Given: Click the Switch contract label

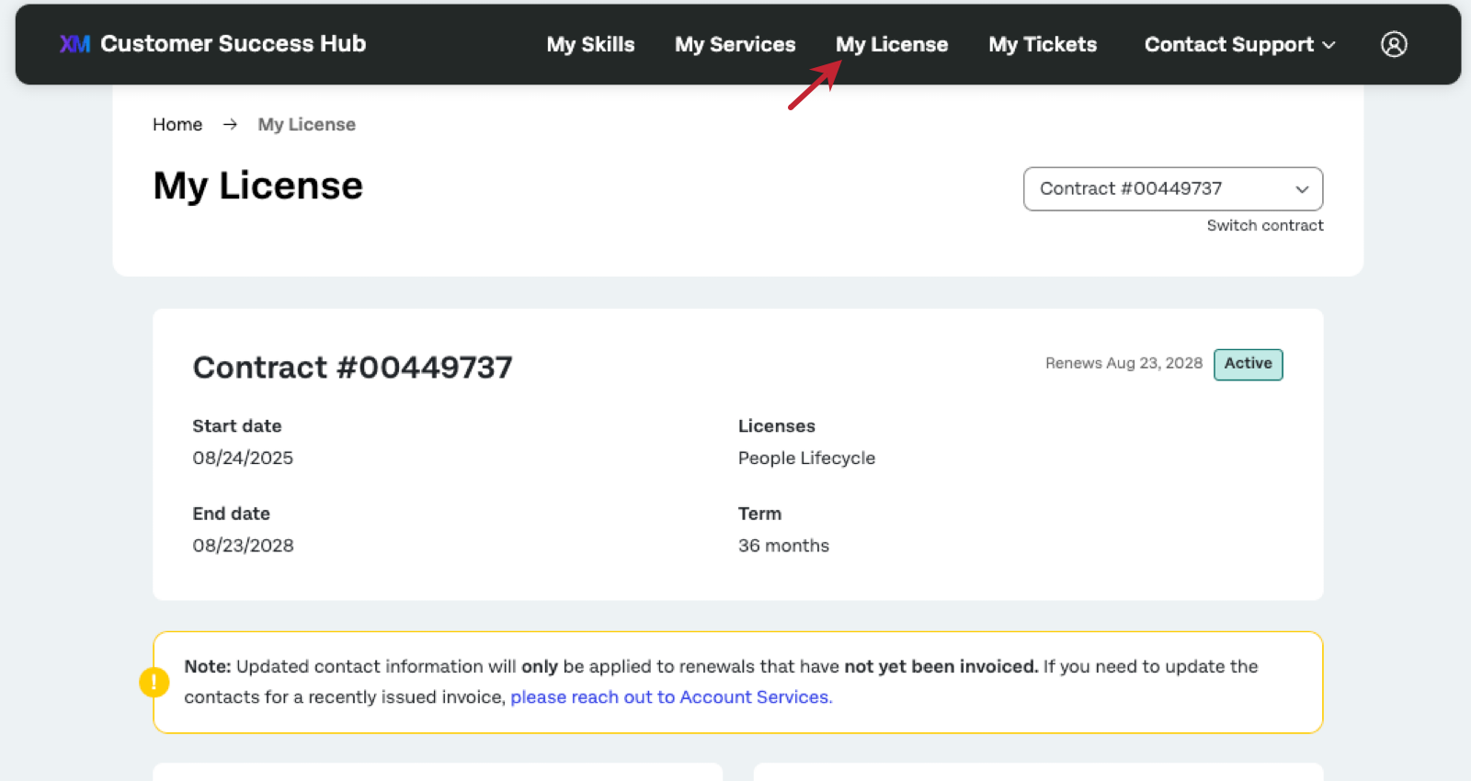Looking at the screenshot, I should pos(1265,225).
